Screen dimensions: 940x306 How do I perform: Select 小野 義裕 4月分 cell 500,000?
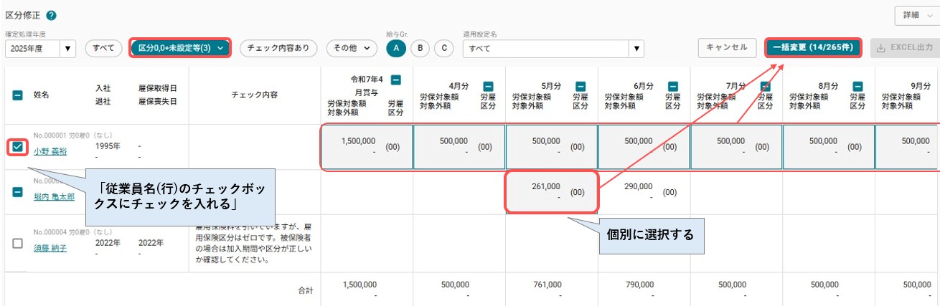tap(459, 147)
